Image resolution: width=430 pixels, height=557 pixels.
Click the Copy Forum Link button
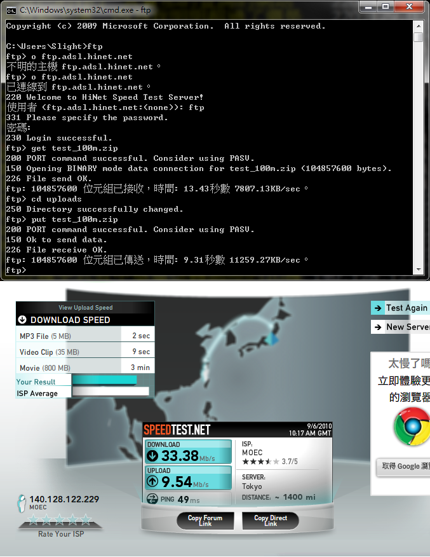205,520
